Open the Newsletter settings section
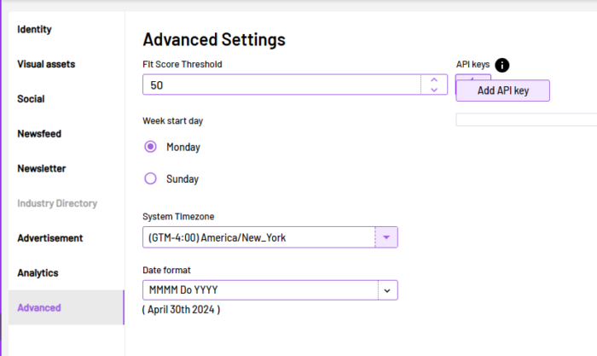Image resolution: width=597 pixels, height=356 pixels. point(42,168)
